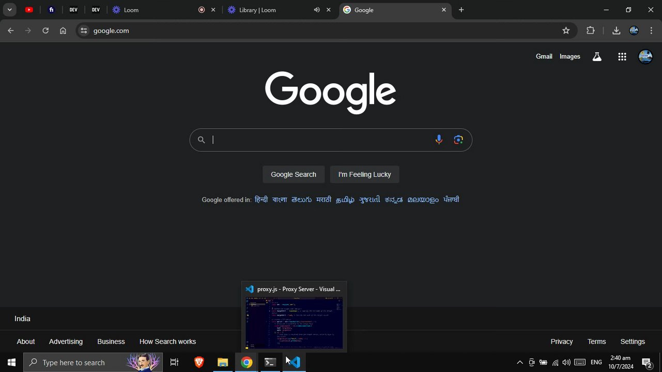Expand the tab search dropdown arrow
Screen dimensions: 662x372
click(x=9, y=10)
